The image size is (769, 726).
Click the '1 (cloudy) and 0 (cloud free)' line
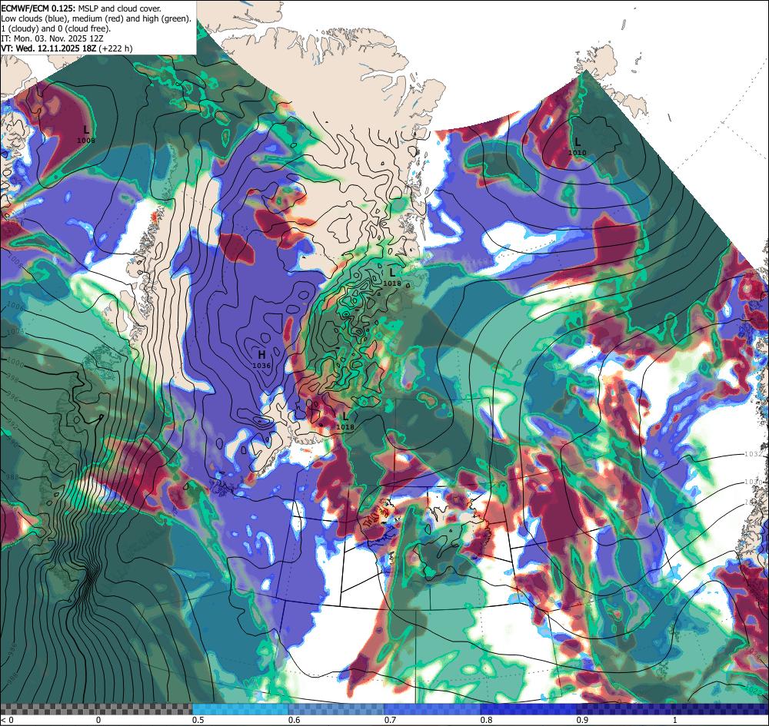[56, 28]
